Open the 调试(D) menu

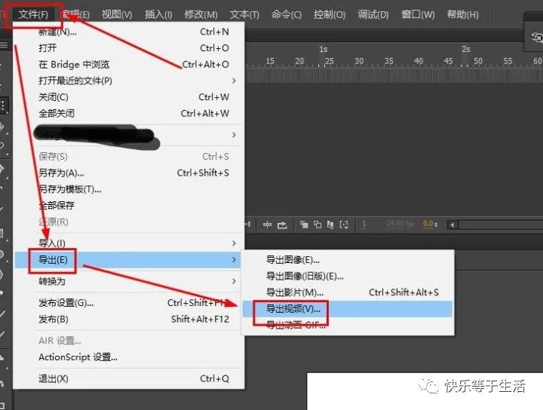(373, 14)
